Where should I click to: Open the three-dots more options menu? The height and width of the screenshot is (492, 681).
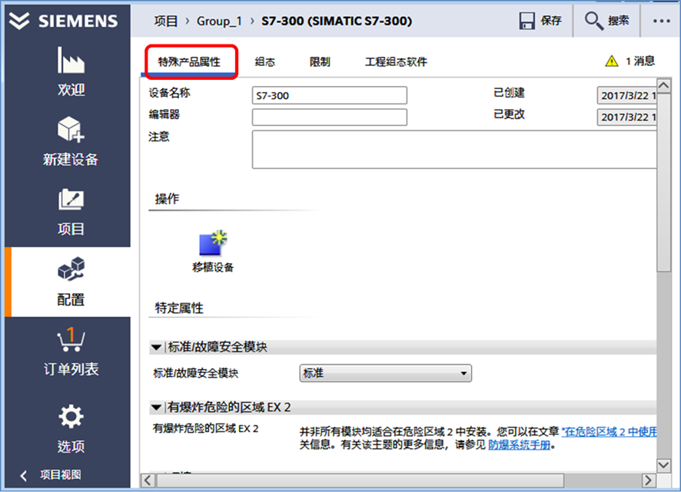click(x=662, y=21)
